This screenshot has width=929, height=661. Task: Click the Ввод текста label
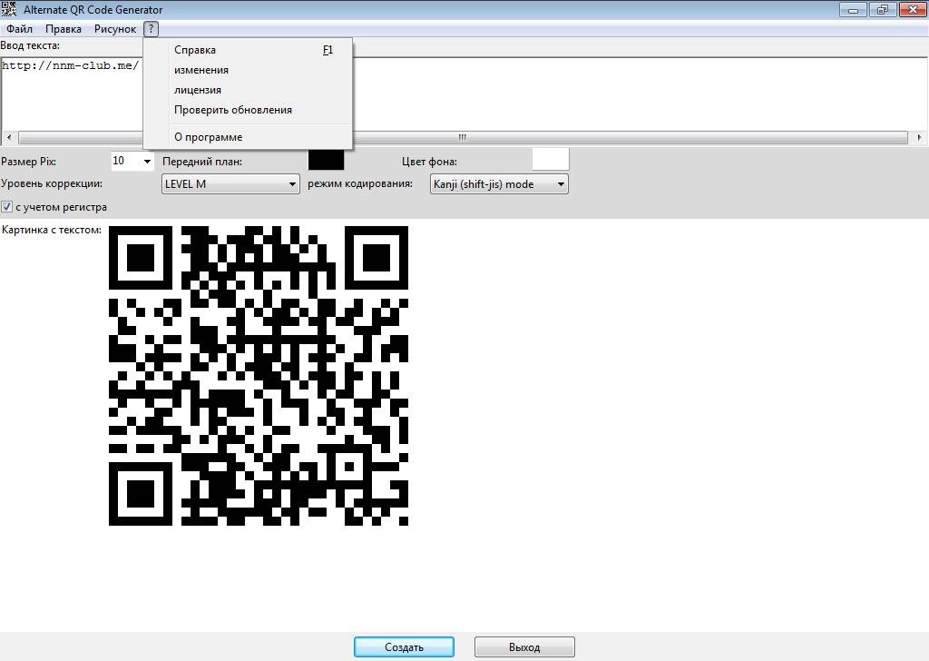[30, 45]
